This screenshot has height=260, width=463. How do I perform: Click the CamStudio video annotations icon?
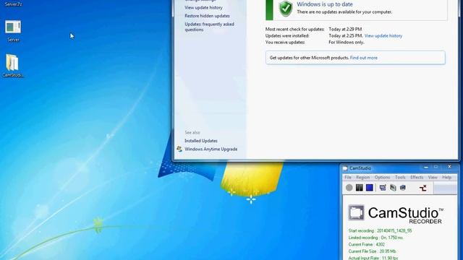tap(393, 188)
